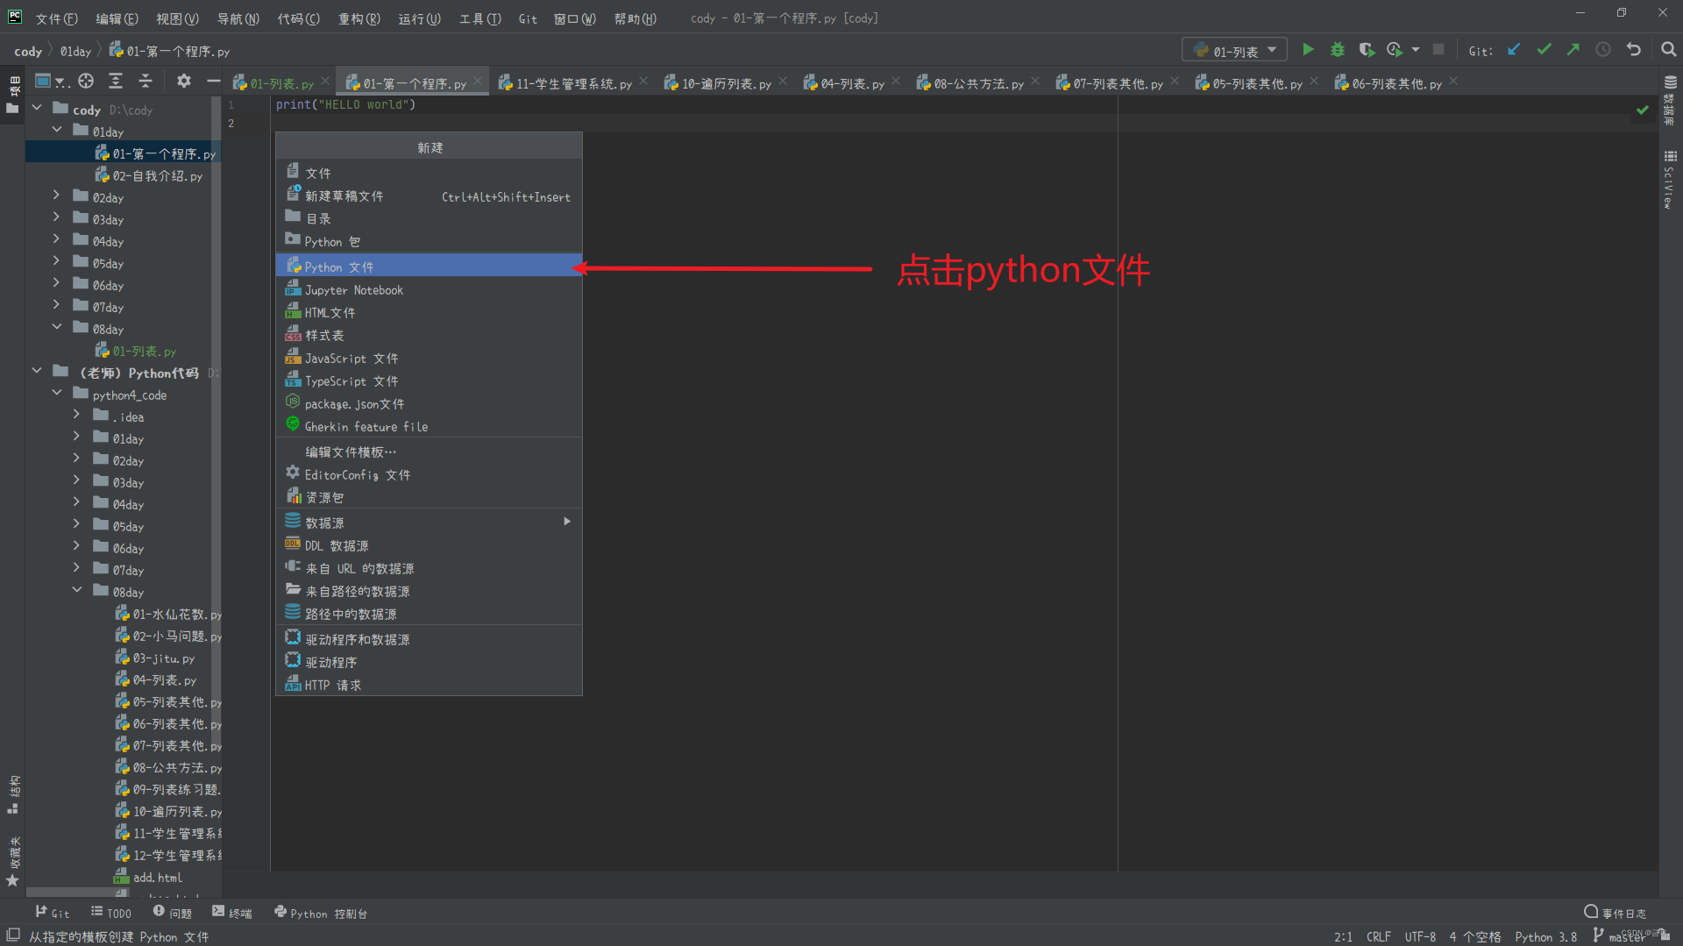Click the master Git branch widget
1683x946 pixels.
tap(1618, 936)
